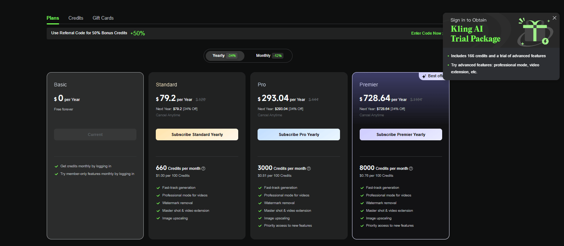Open help icon beside 8000 Credits per month
This screenshot has height=246, width=564.
[411, 169]
